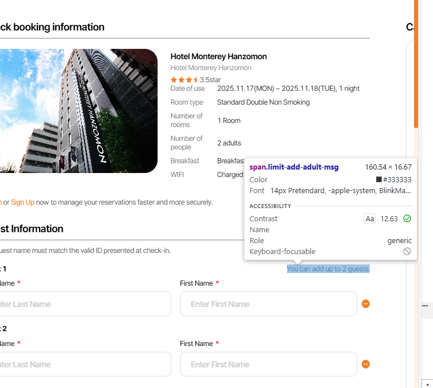The width and height of the screenshot is (433, 388).
Task: Click the orange vertical scrollbar thumb
Action: (416, 63)
